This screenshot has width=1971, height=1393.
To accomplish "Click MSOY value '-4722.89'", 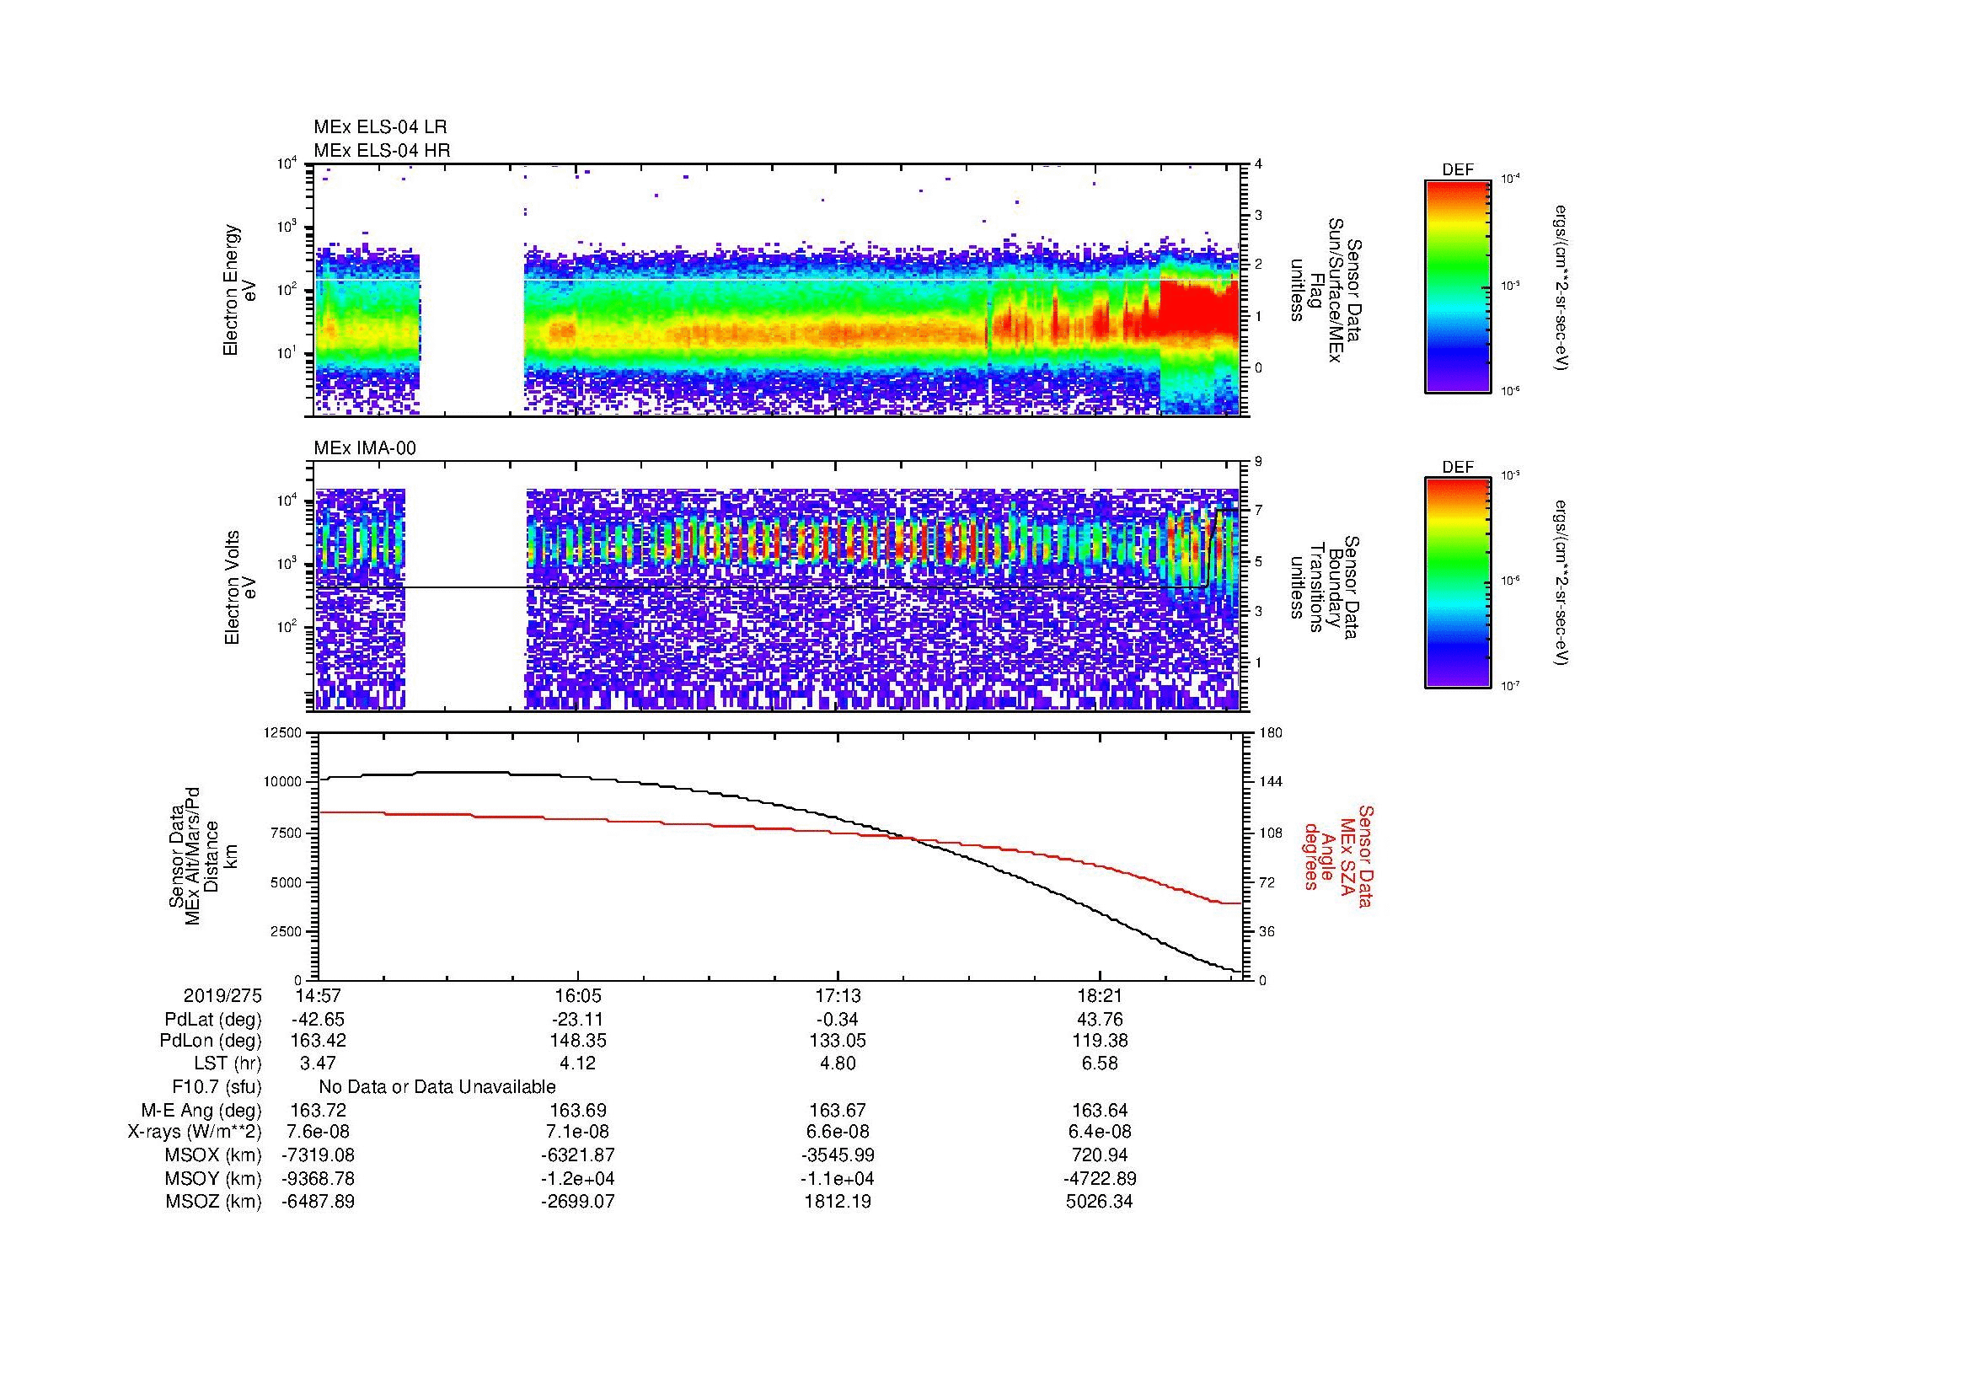I will 1100,1178.
